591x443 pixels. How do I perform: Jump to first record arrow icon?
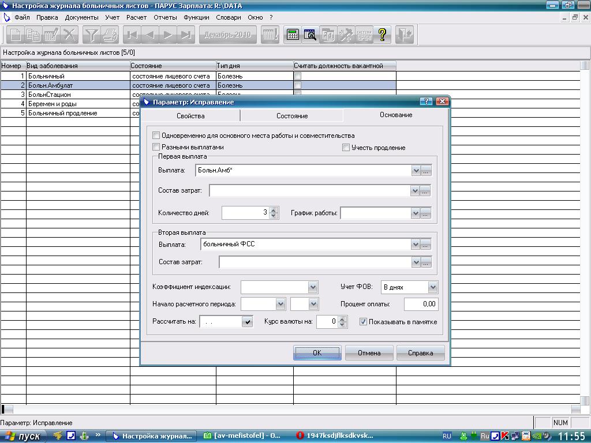pyautogui.click(x=132, y=35)
